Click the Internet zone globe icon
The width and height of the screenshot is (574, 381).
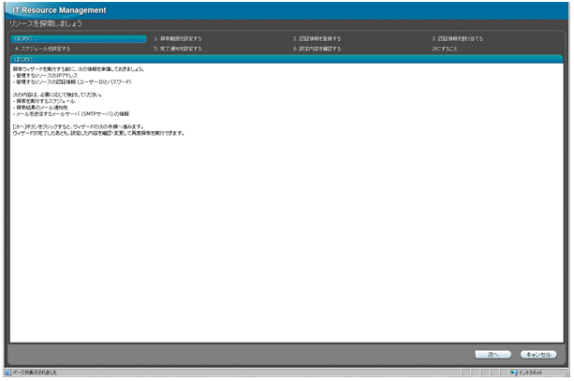513,373
